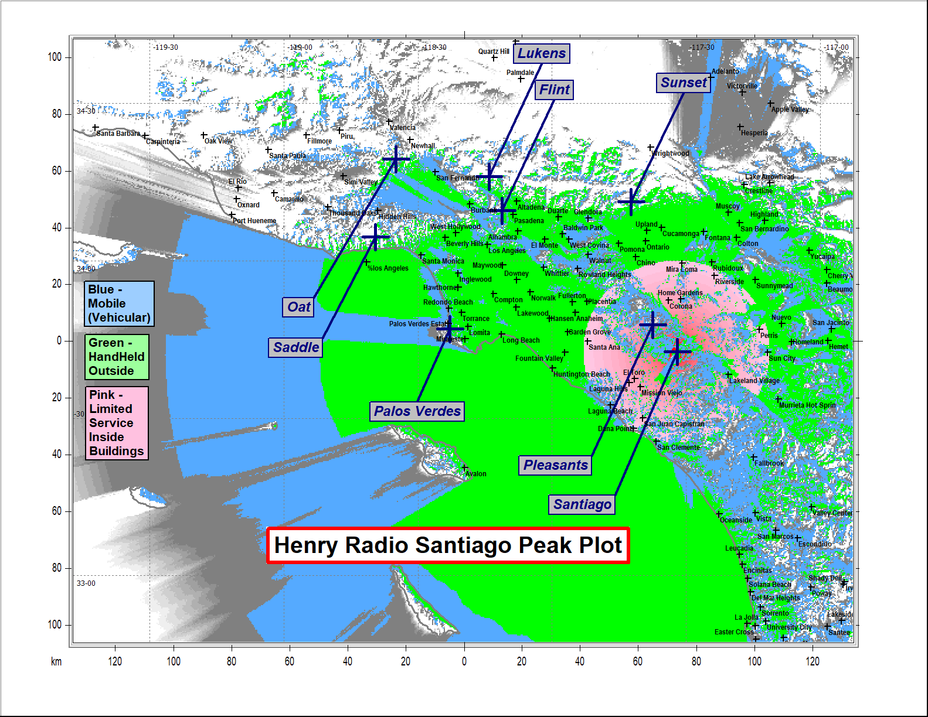Click the Saddle site label
Screen dimensions: 928x717
[296, 347]
